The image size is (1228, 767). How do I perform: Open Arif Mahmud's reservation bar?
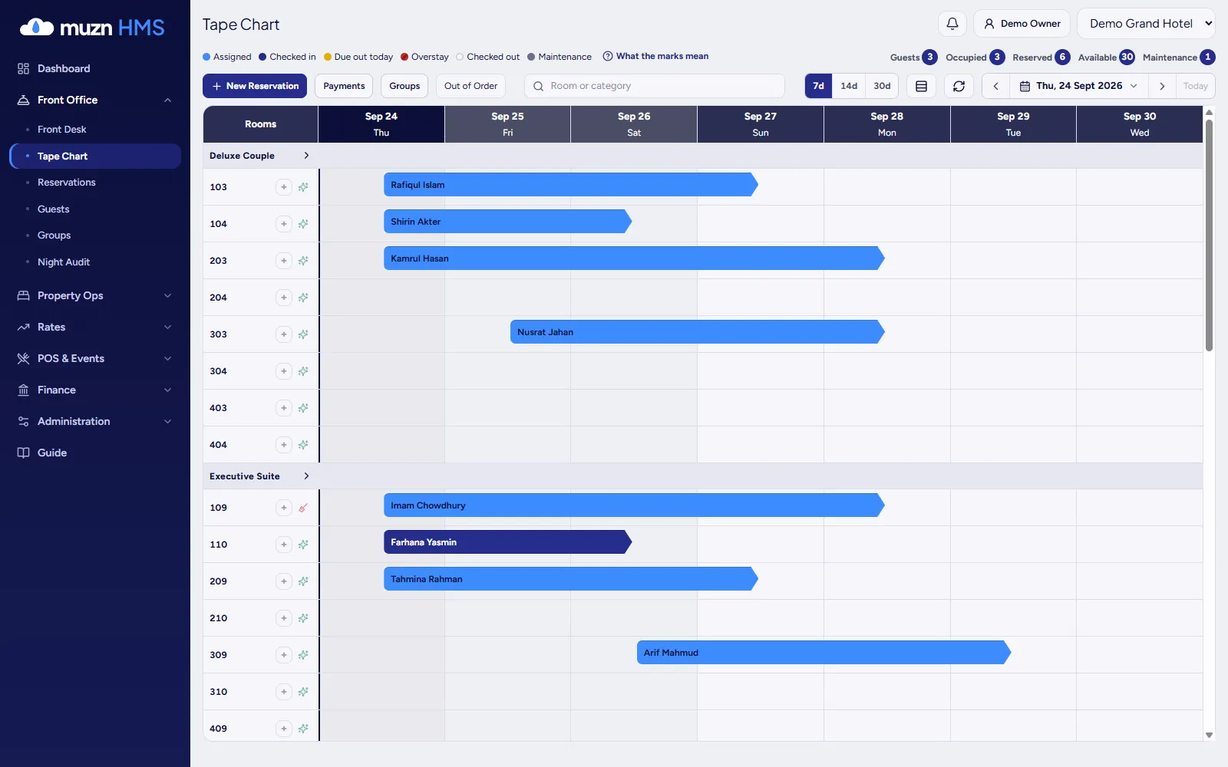click(824, 653)
